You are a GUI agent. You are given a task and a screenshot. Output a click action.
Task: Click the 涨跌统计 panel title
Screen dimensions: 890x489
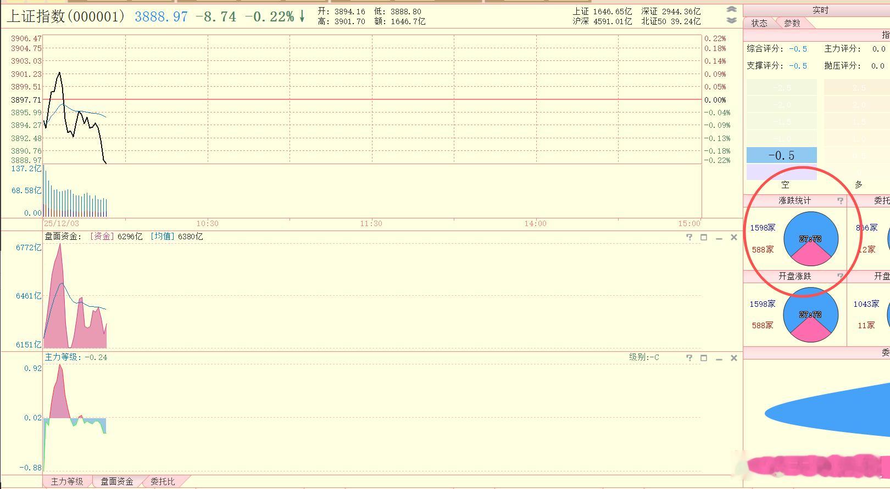(794, 201)
